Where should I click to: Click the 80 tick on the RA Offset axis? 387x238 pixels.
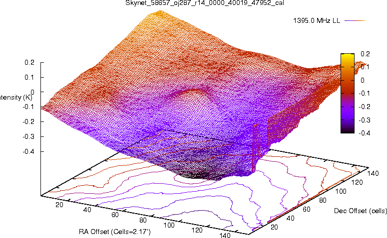[143, 220]
